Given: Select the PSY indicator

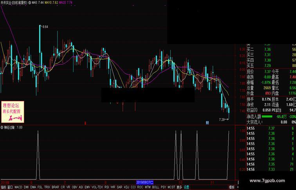Looking at the screenshot, I should (163, 187).
